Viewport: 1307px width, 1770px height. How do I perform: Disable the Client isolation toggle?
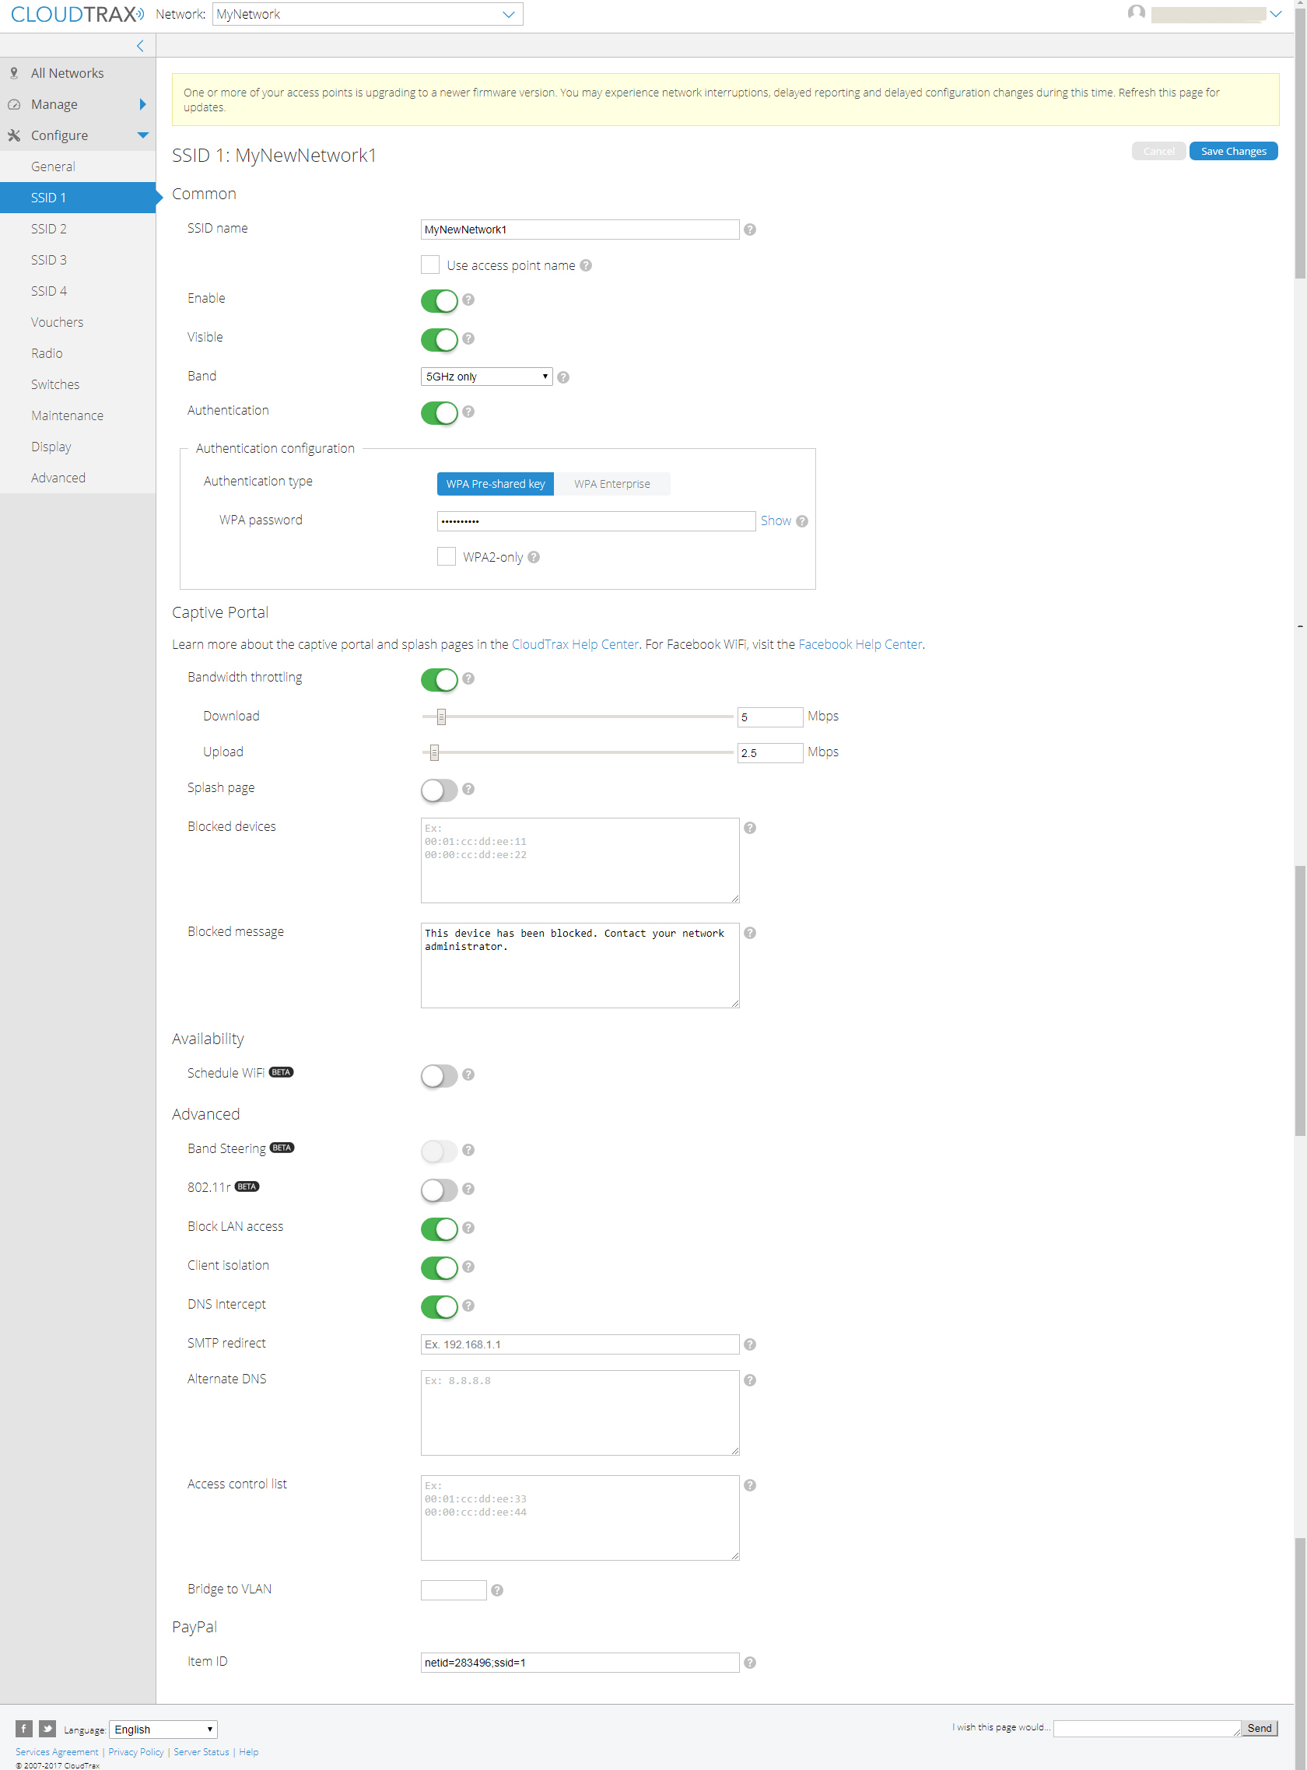(439, 1267)
